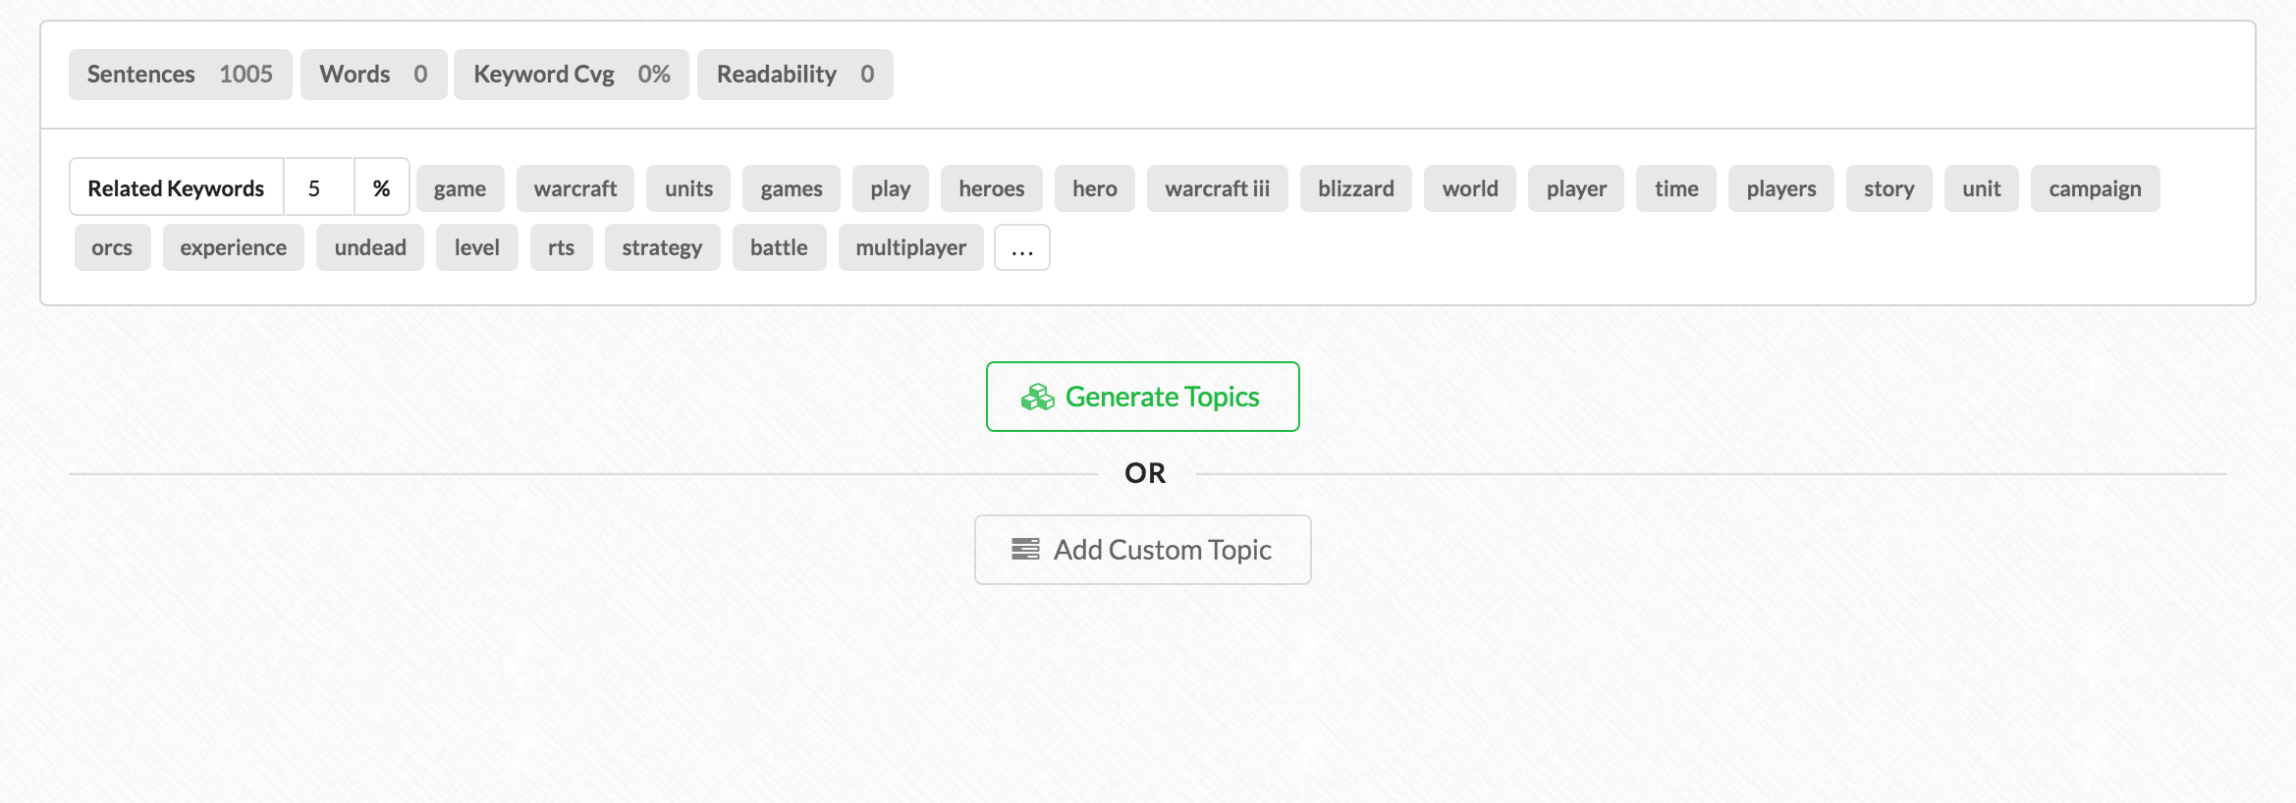The image size is (2296, 803).
Task: Select the 'rts' keyword chip
Action: tap(562, 247)
